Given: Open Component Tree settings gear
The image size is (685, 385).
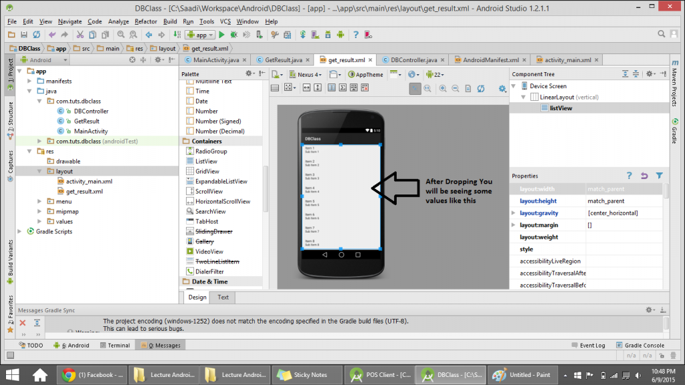Looking at the screenshot, I should pos(650,74).
